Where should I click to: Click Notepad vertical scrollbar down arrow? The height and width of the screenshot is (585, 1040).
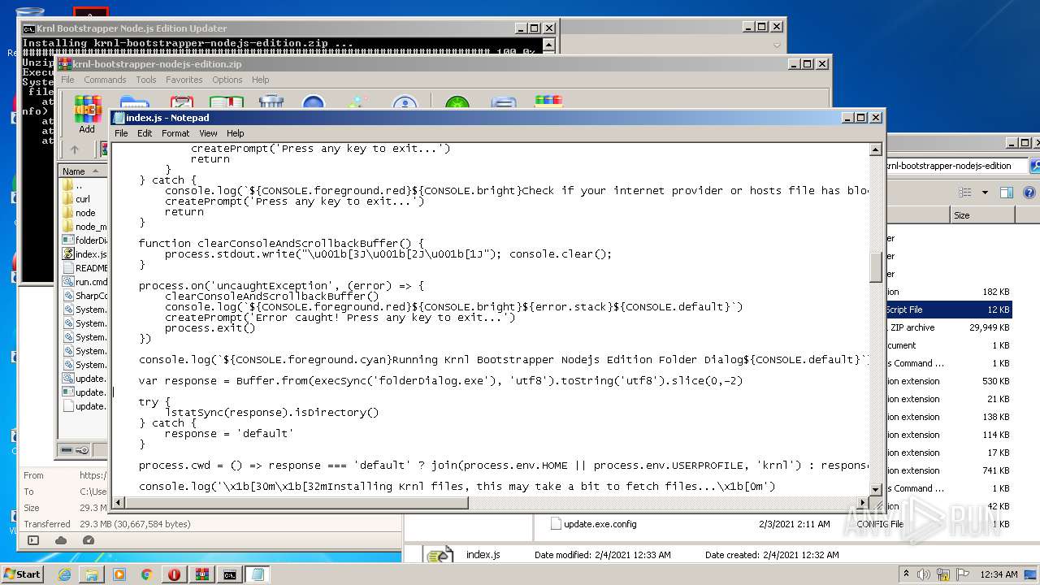click(876, 489)
